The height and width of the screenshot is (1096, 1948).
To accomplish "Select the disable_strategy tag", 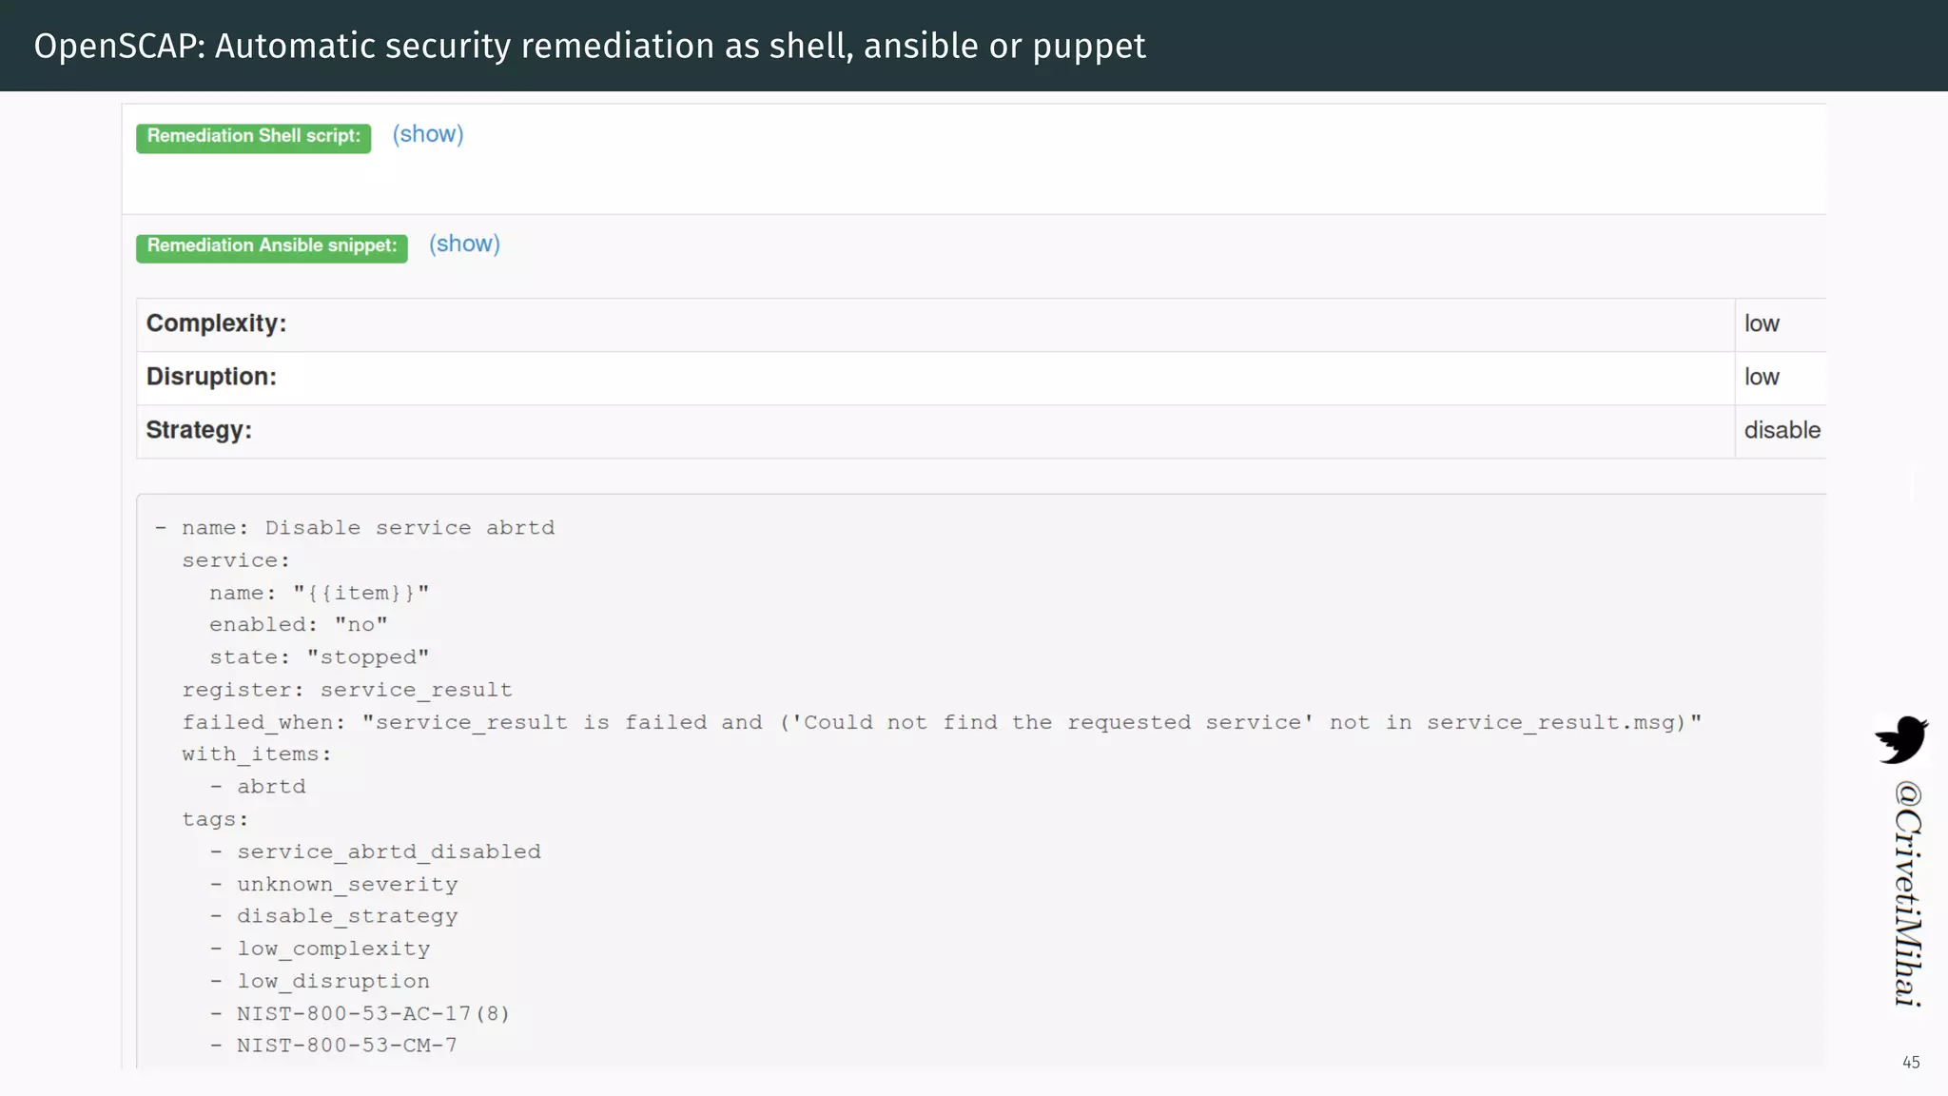I will [347, 916].
